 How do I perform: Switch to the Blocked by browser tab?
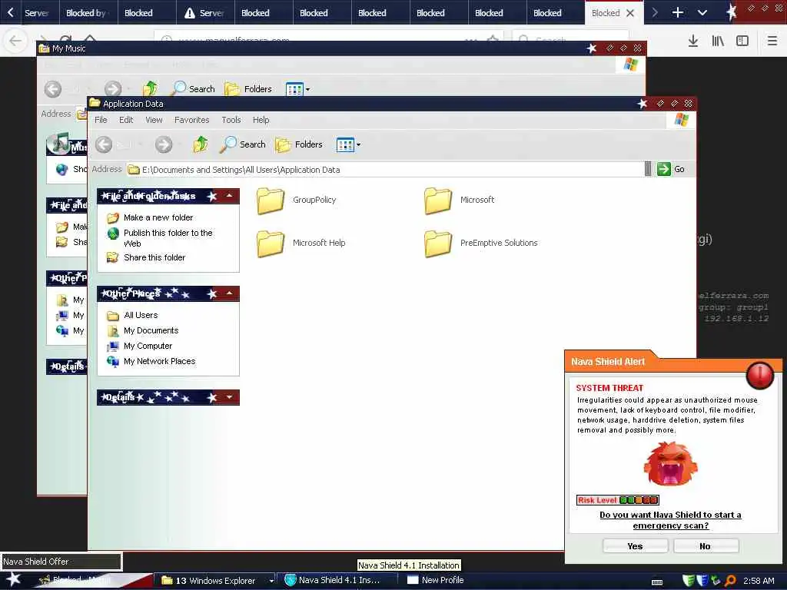89,12
